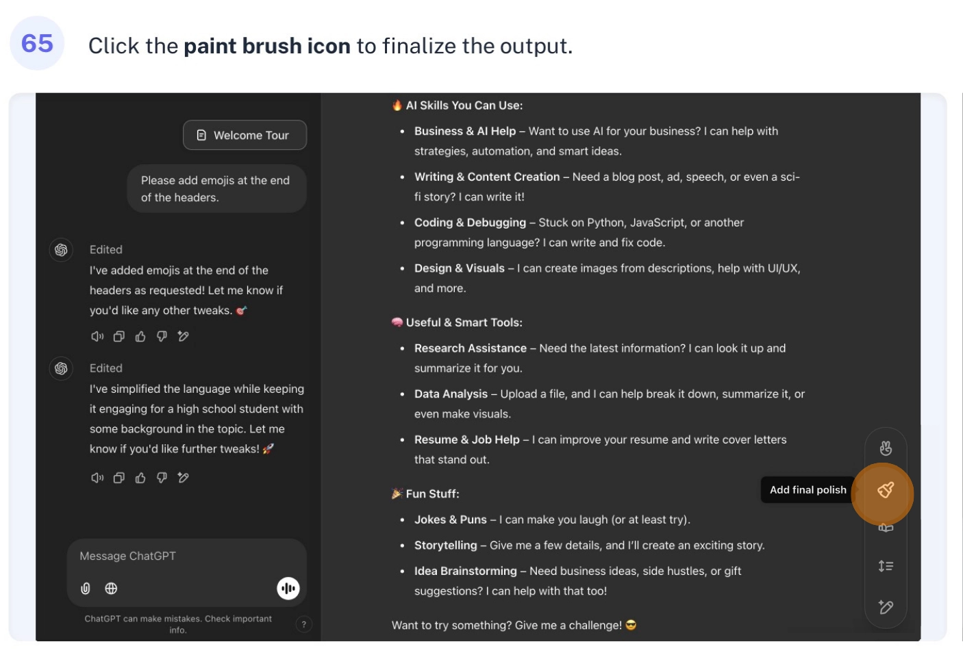This screenshot has height=657, width=963.
Task: Open the Welcome Tour canvas button
Action: tap(245, 136)
